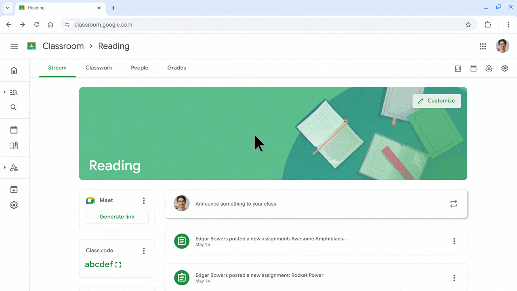This screenshot has height=291, width=517.
Task: Click the profile avatar in the announce box
Action: tap(182, 203)
